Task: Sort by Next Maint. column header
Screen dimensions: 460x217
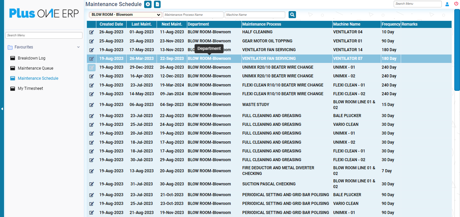Action: click(172, 24)
